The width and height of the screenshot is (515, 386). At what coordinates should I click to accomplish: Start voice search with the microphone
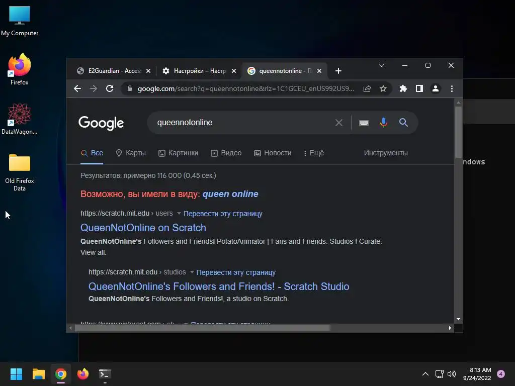(x=383, y=123)
